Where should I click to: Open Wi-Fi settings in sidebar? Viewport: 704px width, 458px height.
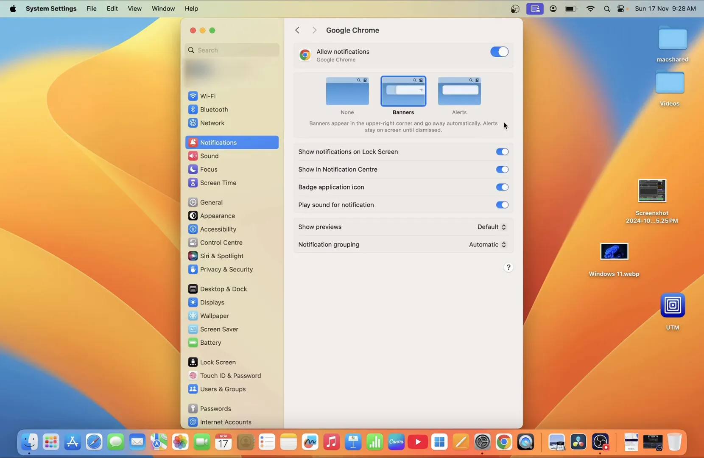coord(232,96)
